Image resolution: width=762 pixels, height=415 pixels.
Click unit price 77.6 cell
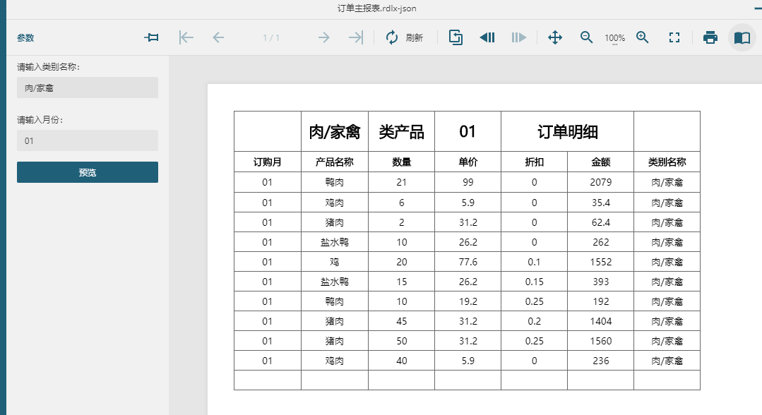click(x=468, y=262)
